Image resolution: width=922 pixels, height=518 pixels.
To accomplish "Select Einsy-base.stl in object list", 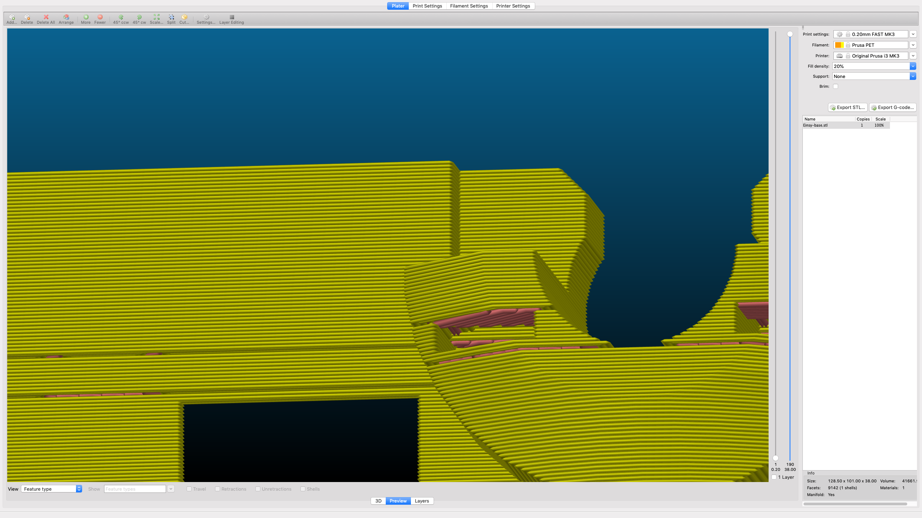I will 846,125.
